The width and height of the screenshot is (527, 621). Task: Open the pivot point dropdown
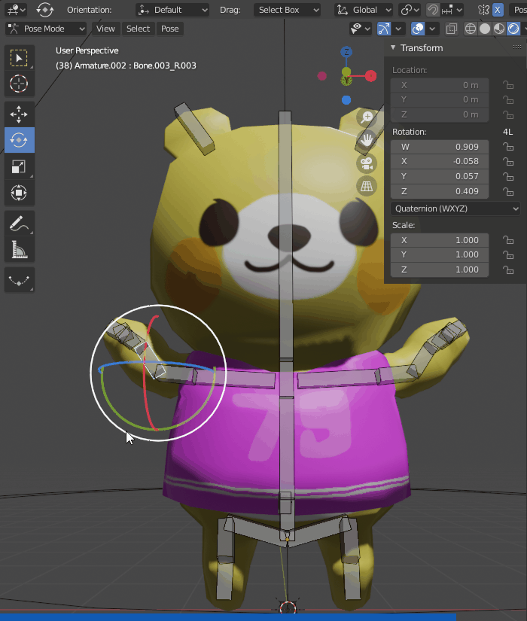coord(410,10)
